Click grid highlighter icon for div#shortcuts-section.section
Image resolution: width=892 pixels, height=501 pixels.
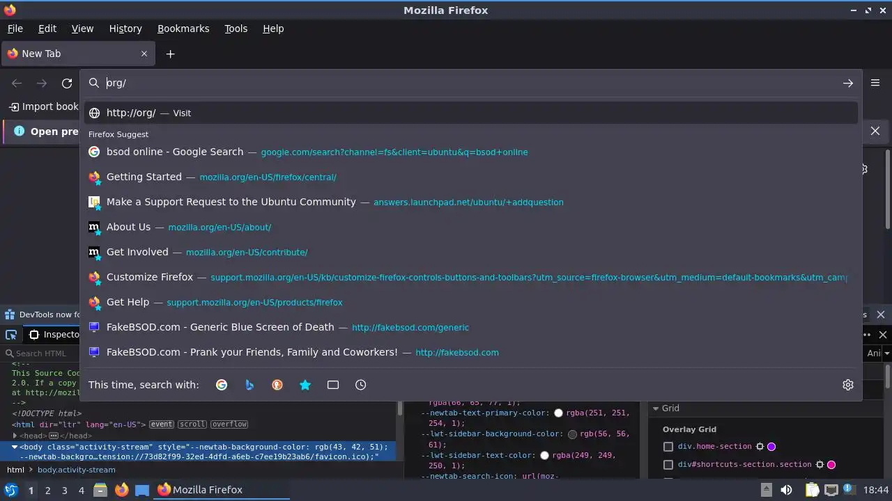pyautogui.click(x=820, y=465)
